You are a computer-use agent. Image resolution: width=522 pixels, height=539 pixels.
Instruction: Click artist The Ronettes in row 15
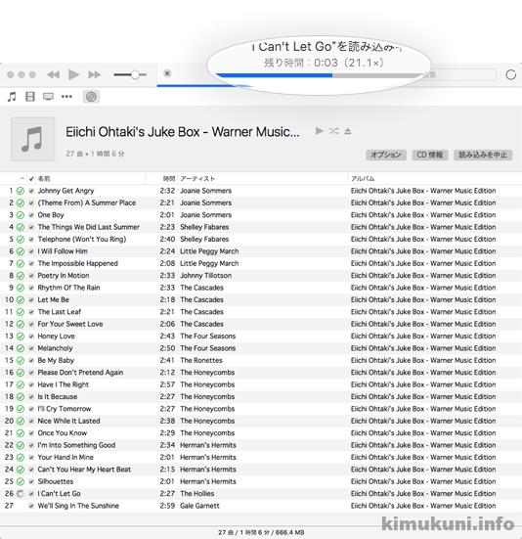tap(201, 361)
